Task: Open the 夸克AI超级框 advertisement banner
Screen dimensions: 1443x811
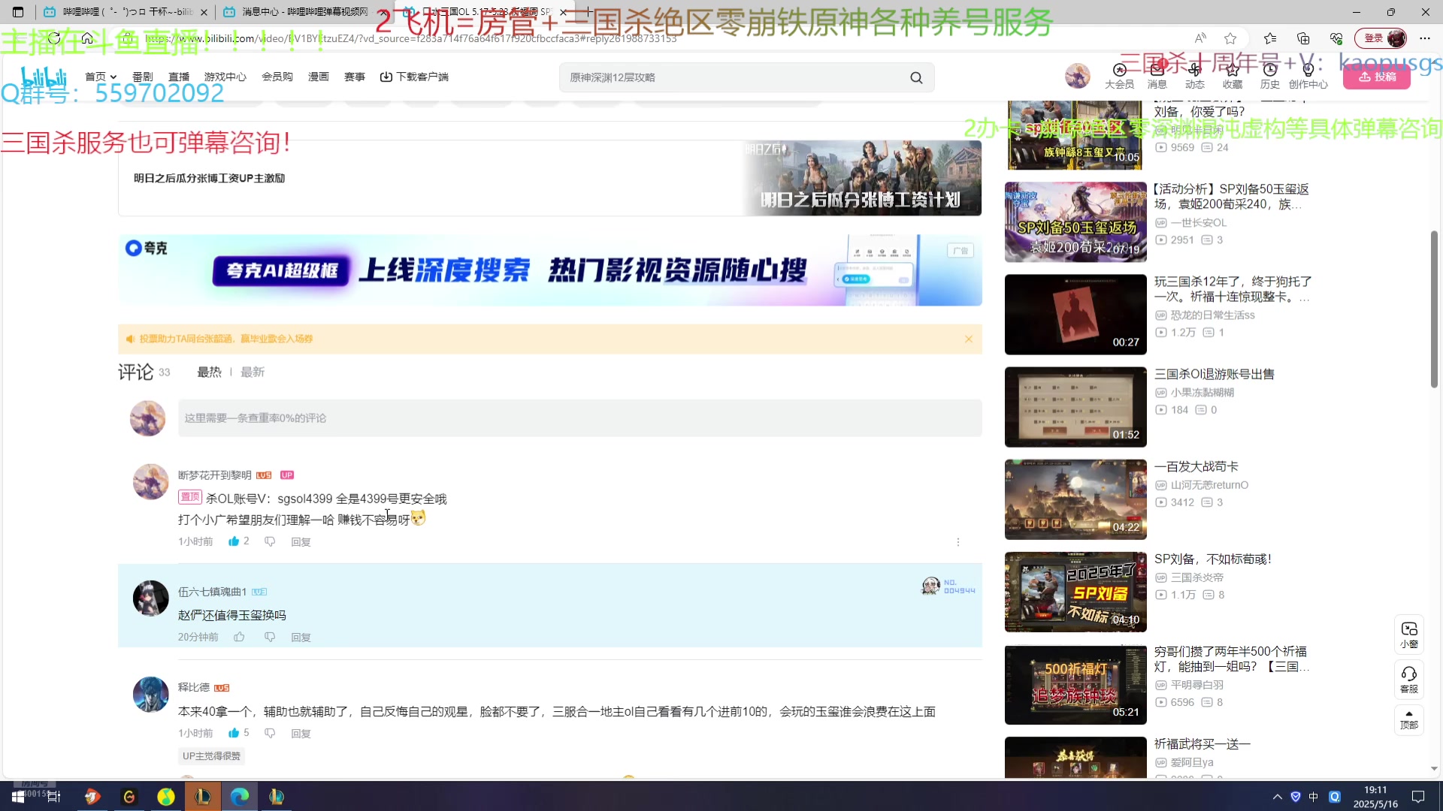Action: coord(550,270)
